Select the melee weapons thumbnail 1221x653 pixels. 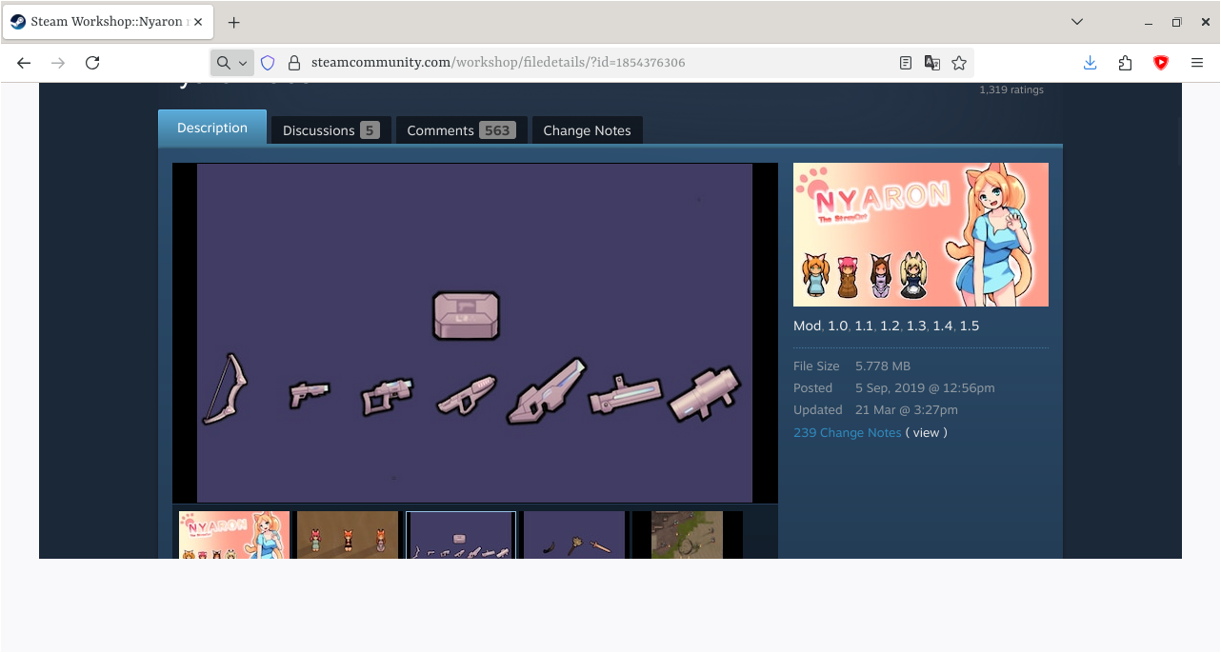click(x=574, y=535)
